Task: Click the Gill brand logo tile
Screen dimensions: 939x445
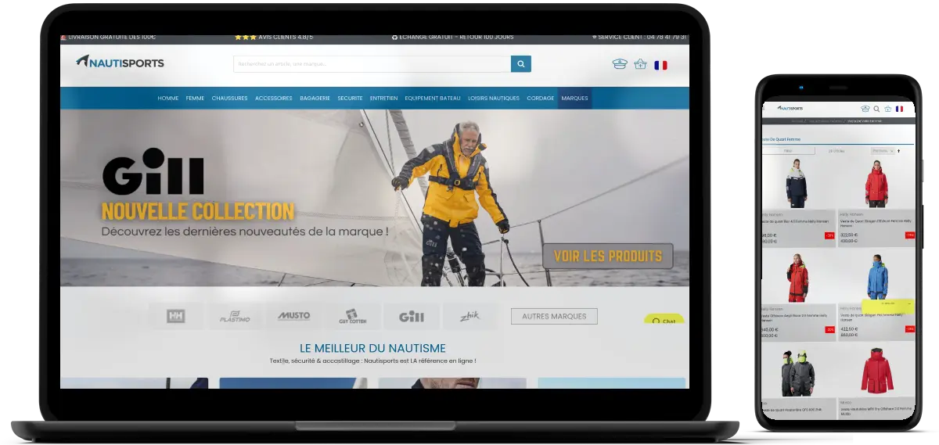Action: tap(412, 316)
